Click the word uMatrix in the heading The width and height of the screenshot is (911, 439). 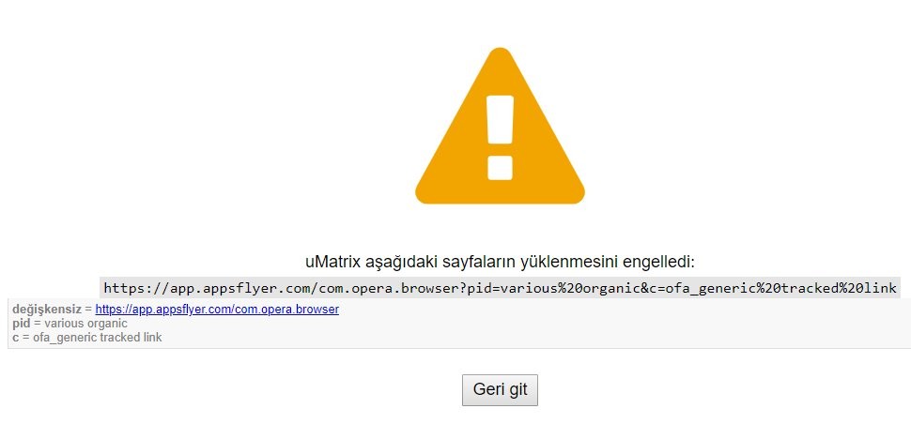point(332,262)
